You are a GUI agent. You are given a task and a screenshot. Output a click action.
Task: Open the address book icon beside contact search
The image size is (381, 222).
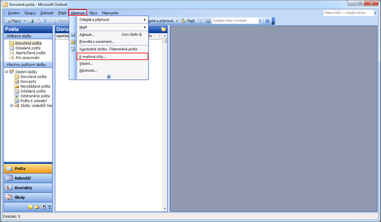pyautogui.click(x=208, y=21)
